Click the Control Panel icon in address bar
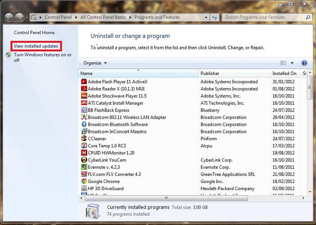Viewport: 316px width, 225px height. pyautogui.click(x=34, y=18)
